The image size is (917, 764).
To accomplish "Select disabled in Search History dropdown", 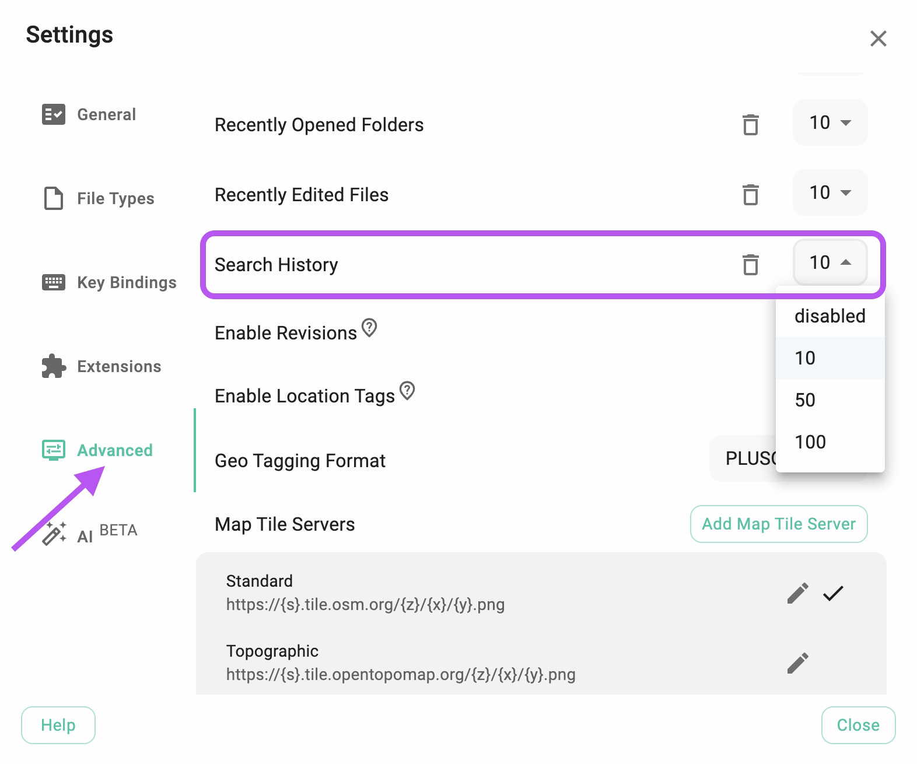I will coord(829,316).
